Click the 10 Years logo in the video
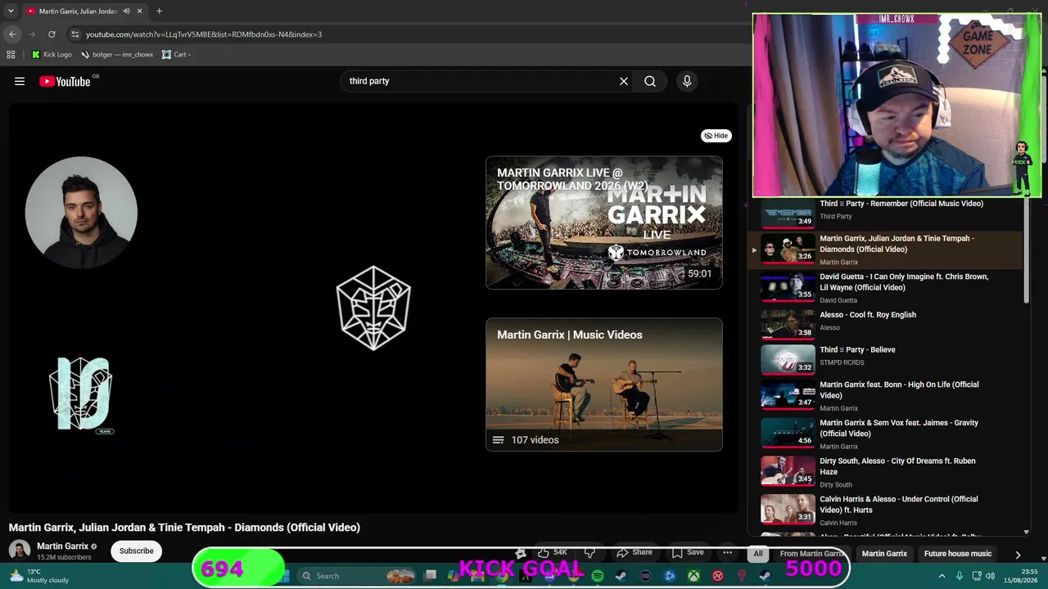The image size is (1048, 589). coord(80,394)
